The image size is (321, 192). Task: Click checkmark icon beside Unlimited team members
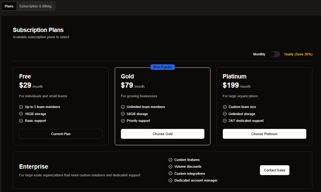(x=123, y=107)
